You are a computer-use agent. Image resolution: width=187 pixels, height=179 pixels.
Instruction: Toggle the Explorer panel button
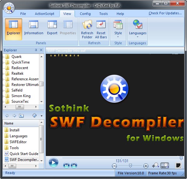13,29
